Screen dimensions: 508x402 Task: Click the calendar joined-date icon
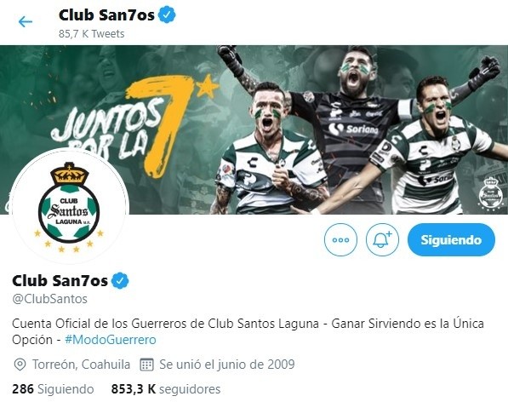pyautogui.click(x=146, y=365)
